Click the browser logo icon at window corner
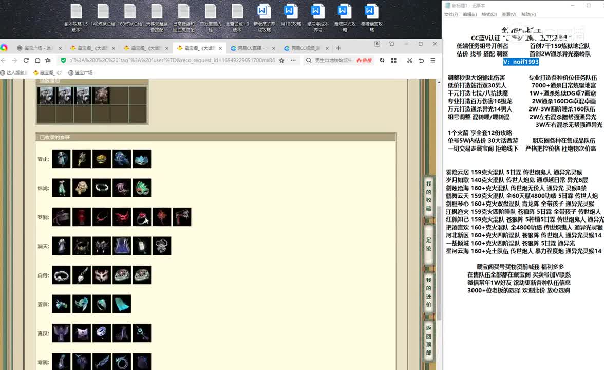The image size is (604, 370). pos(4,48)
